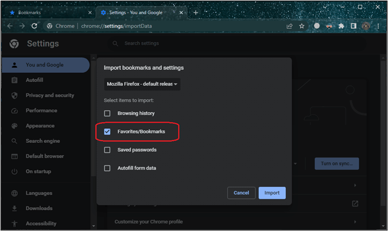388x231 pixels.
Task: Switch to the Bookmarks tab
Action: point(46,12)
